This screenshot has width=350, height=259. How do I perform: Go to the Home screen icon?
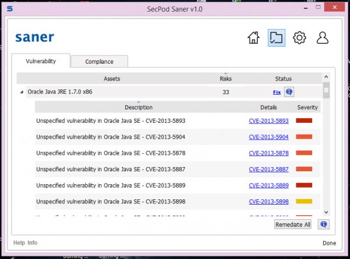254,37
